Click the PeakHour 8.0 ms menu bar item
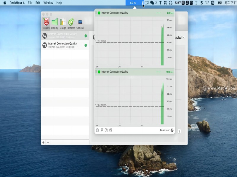Screen dimensions: 237x177 [x=135, y=3]
